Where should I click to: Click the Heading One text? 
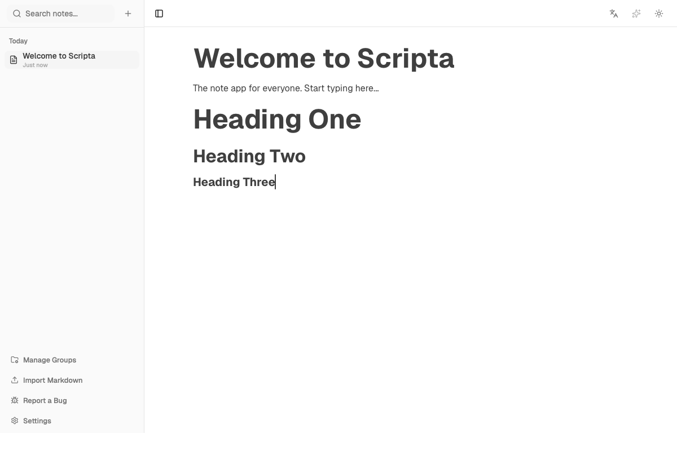tap(277, 119)
